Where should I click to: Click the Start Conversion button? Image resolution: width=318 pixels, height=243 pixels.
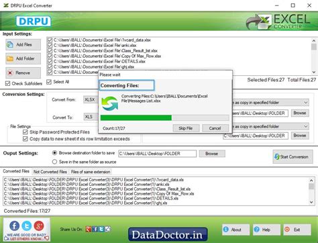tap(293, 156)
